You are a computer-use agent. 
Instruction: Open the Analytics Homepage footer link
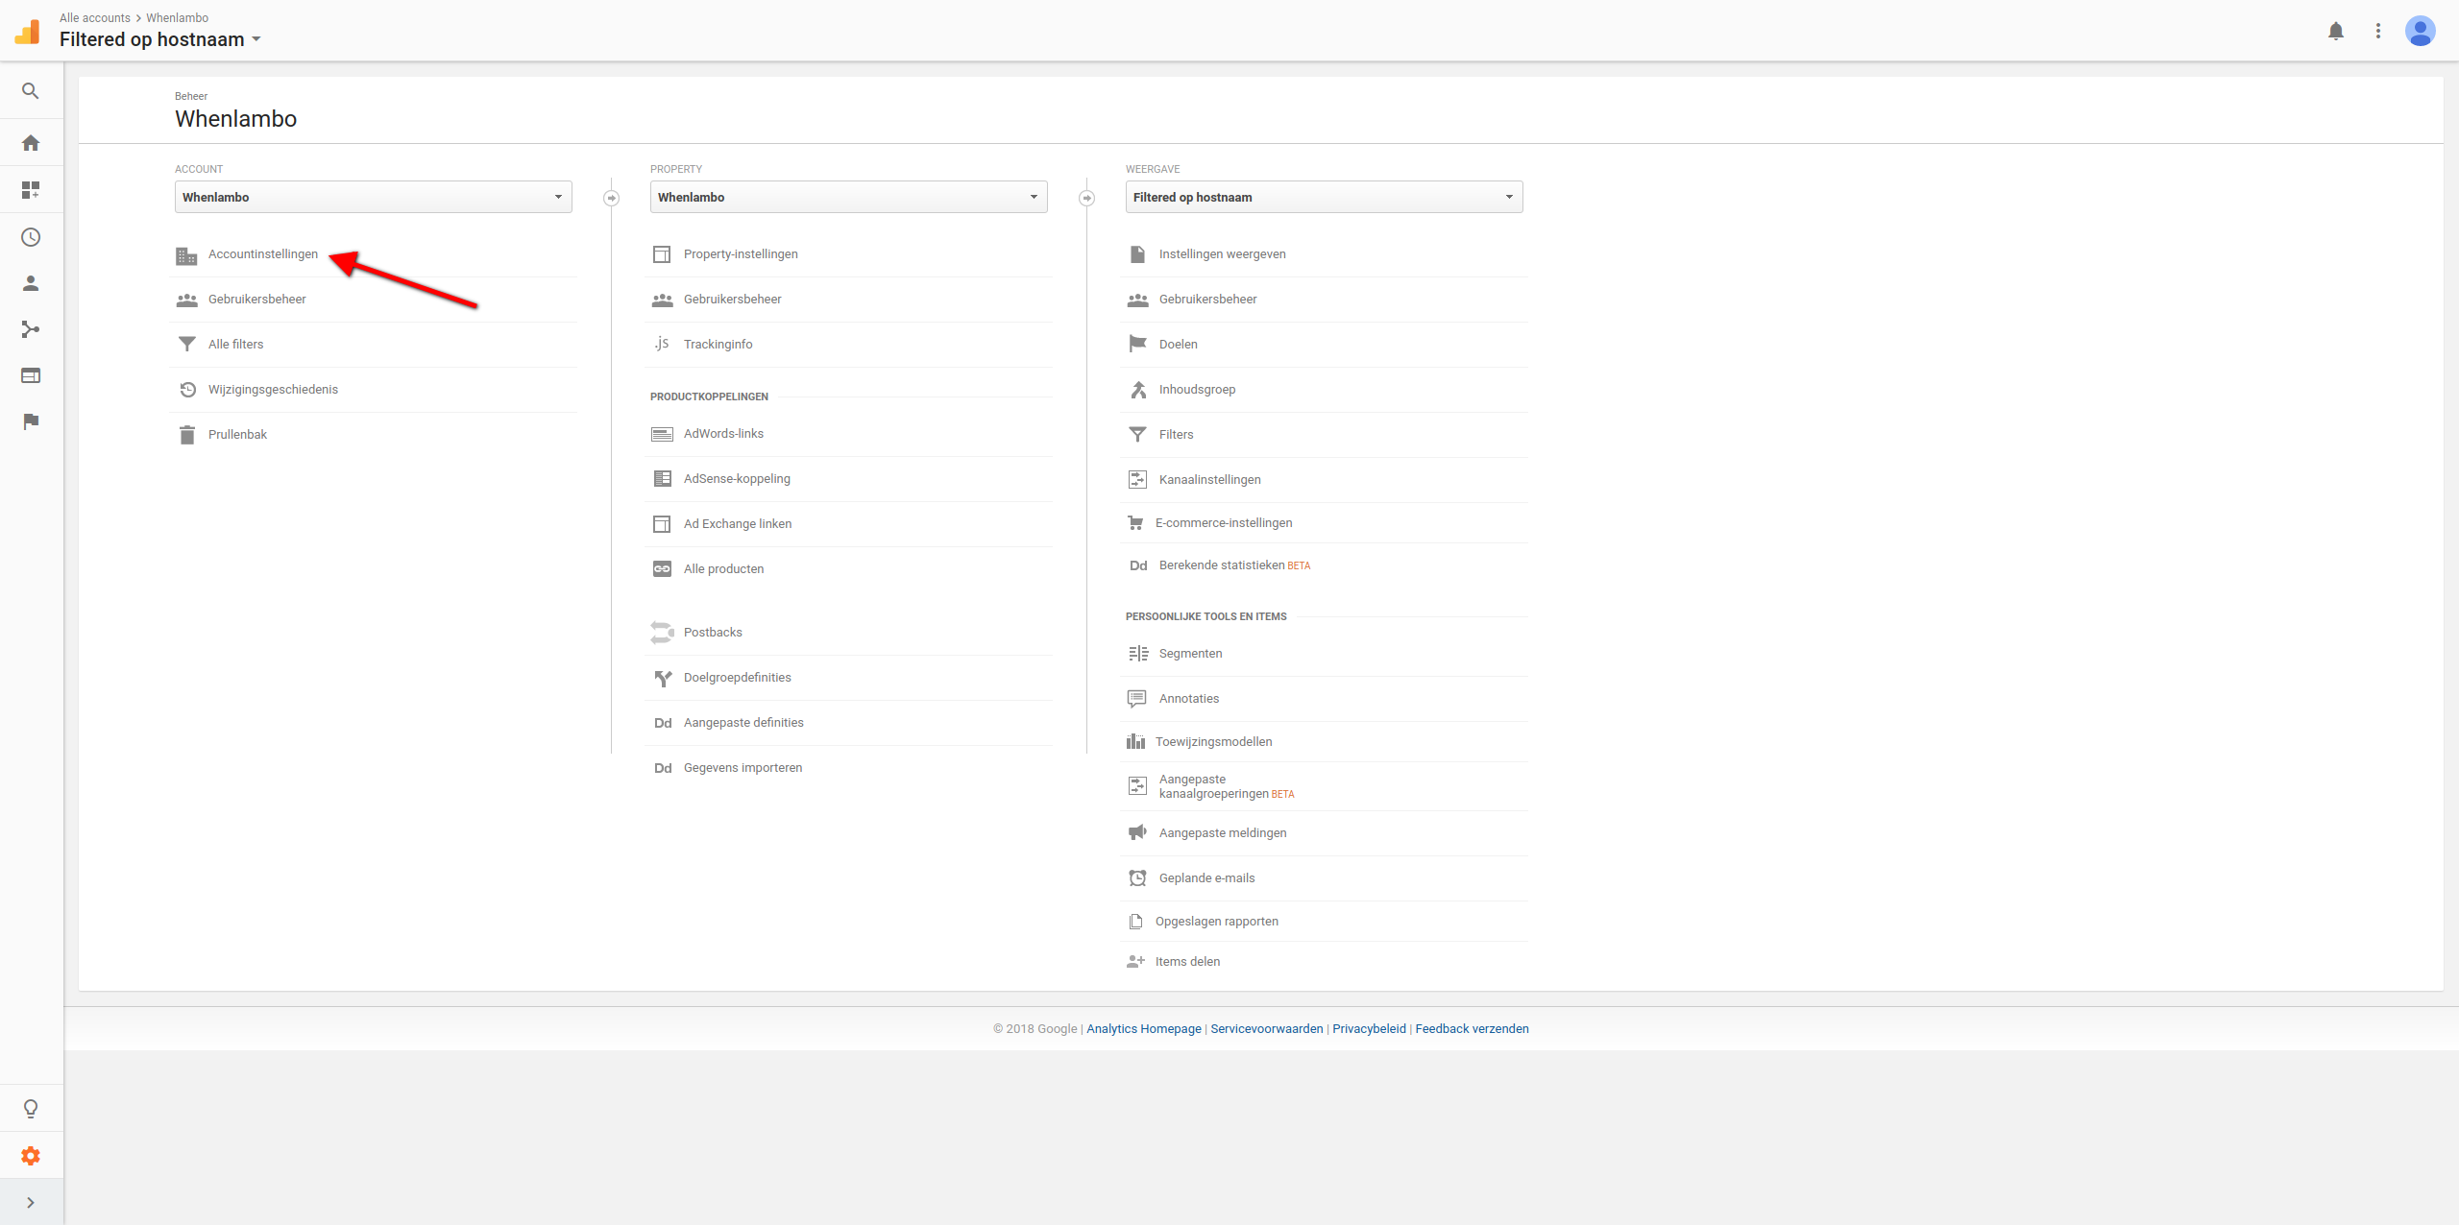[x=1144, y=1029]
